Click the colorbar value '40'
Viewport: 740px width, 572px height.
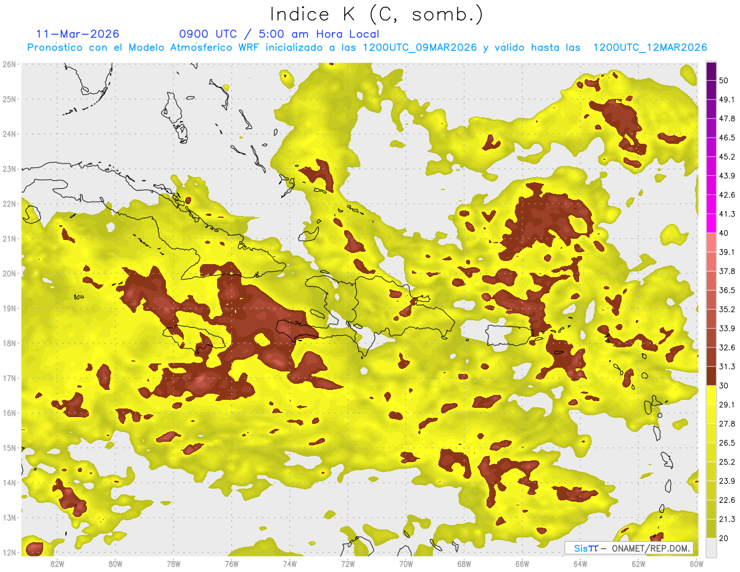point(724,233)
